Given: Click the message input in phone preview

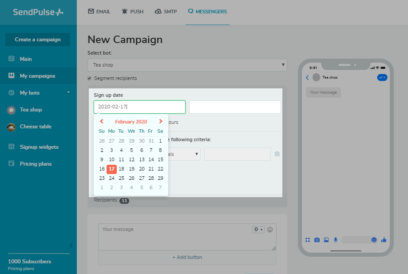Looking at the screenshot, I should pyautogui.click(x=359, y=240).
